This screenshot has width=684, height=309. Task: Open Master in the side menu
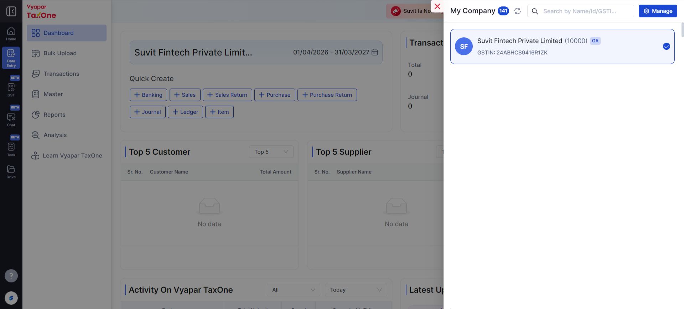(67, 94)
